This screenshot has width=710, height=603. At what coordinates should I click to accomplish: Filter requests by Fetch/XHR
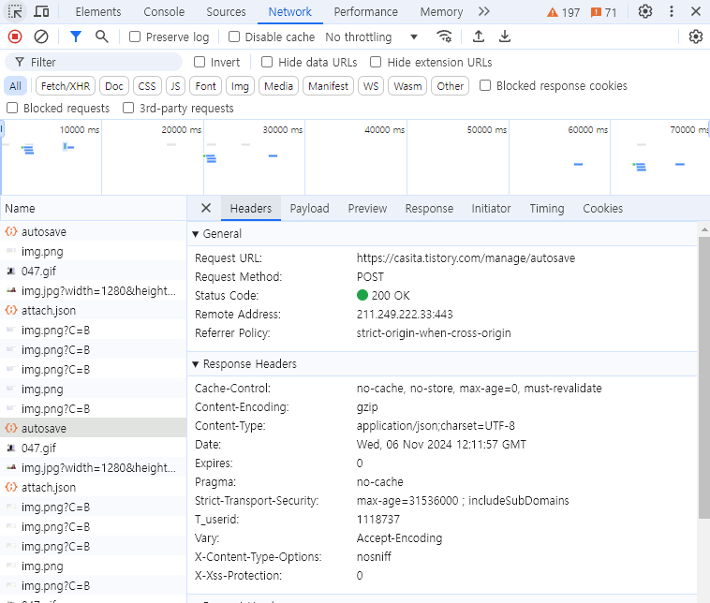[66, 86]
